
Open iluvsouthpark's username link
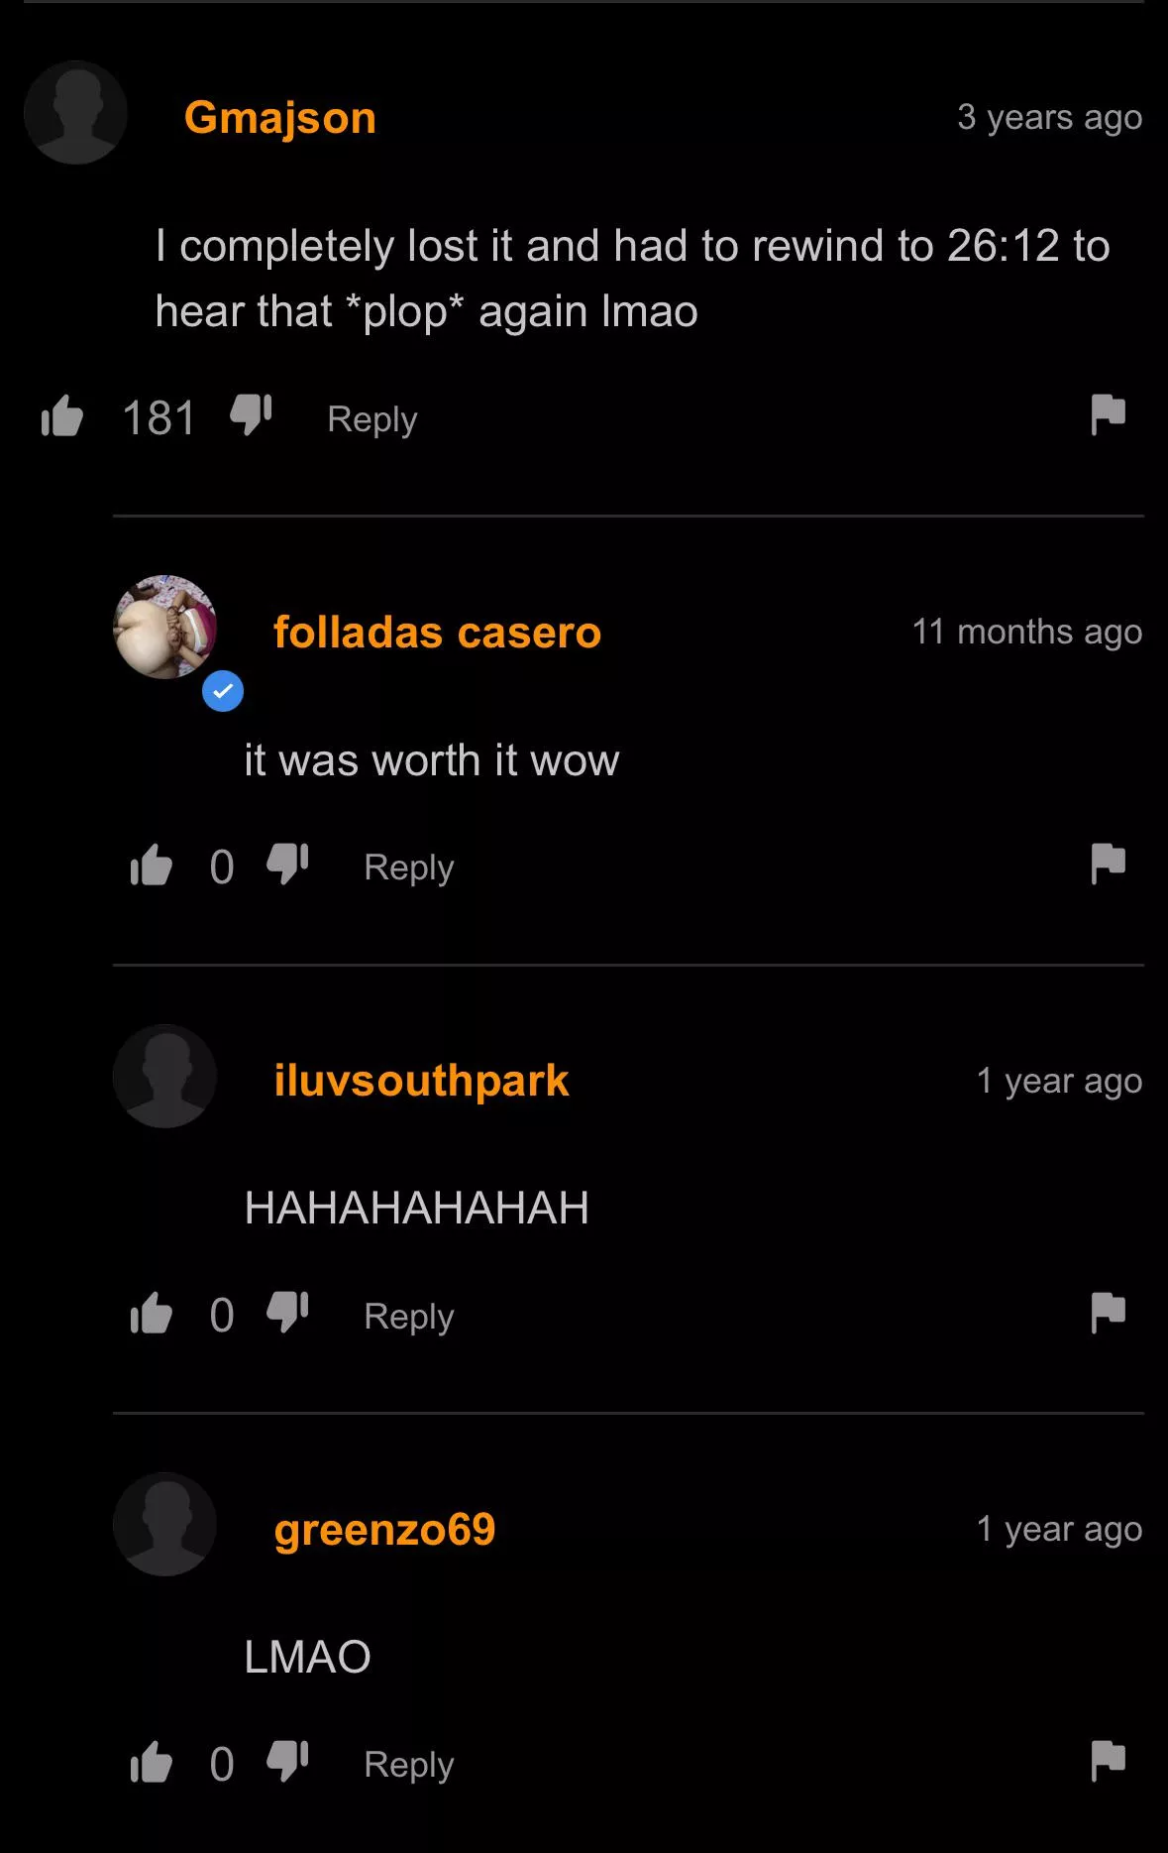[x=421, y=1081]
